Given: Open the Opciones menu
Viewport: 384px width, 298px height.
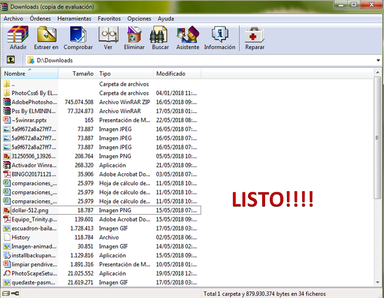Looking at the screenshot, I should 139,19.
